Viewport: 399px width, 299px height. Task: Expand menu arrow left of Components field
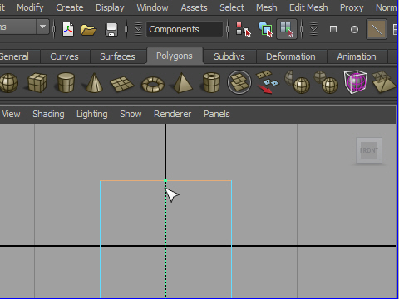click(x=138, y=29)
